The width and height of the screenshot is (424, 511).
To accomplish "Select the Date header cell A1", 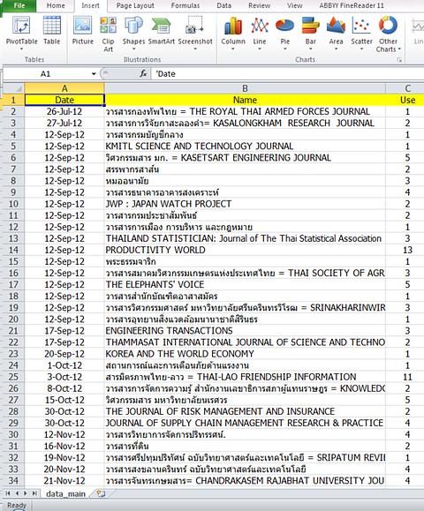I will coord(64,100).
